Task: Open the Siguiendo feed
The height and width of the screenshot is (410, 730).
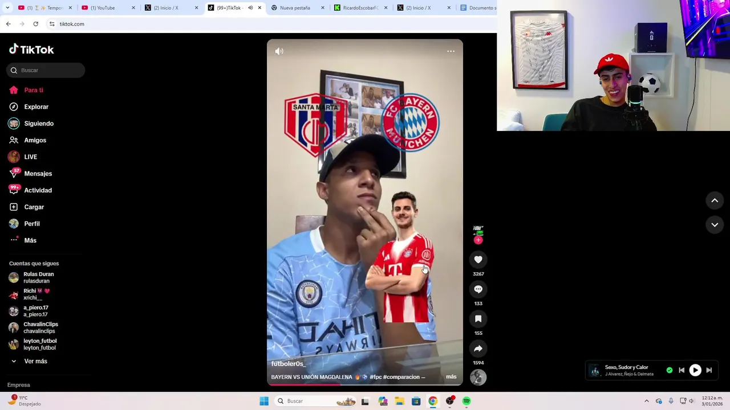Action: [x=31, y=124]
